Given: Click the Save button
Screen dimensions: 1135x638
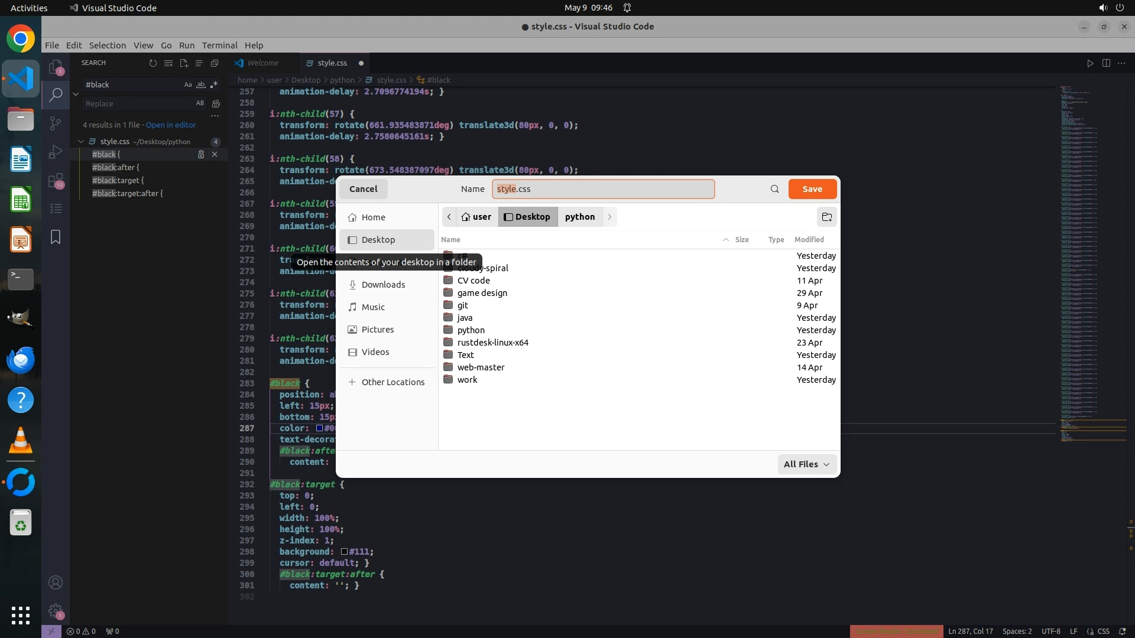Looking at the screenshot, I should (x=812, y=189).
